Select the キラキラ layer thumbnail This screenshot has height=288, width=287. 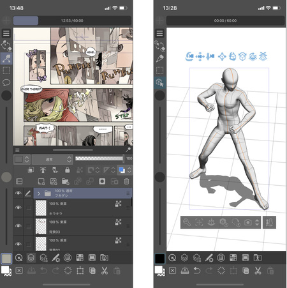click(x=41, y=208)
